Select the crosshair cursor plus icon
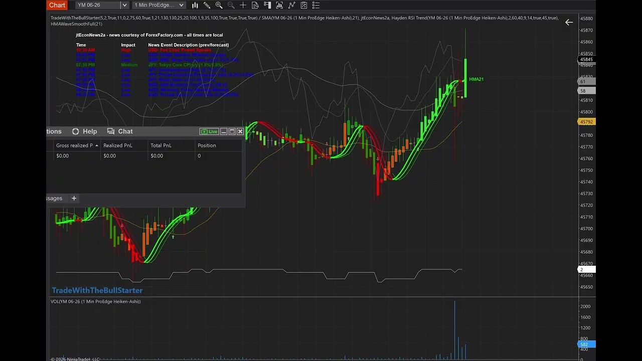This screenshot has width=642, height=361. (243, 5)
